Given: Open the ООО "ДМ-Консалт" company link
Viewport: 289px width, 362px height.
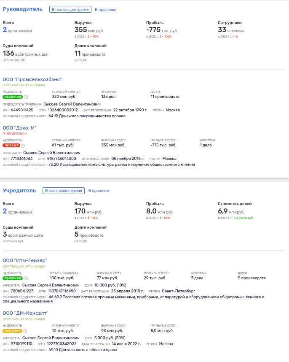Looking at the screenshot, I should pos(26,313).
